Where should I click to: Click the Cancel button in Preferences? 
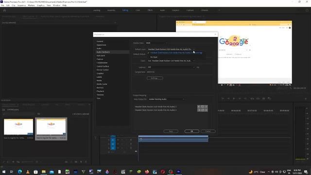(x=208, y=131)
